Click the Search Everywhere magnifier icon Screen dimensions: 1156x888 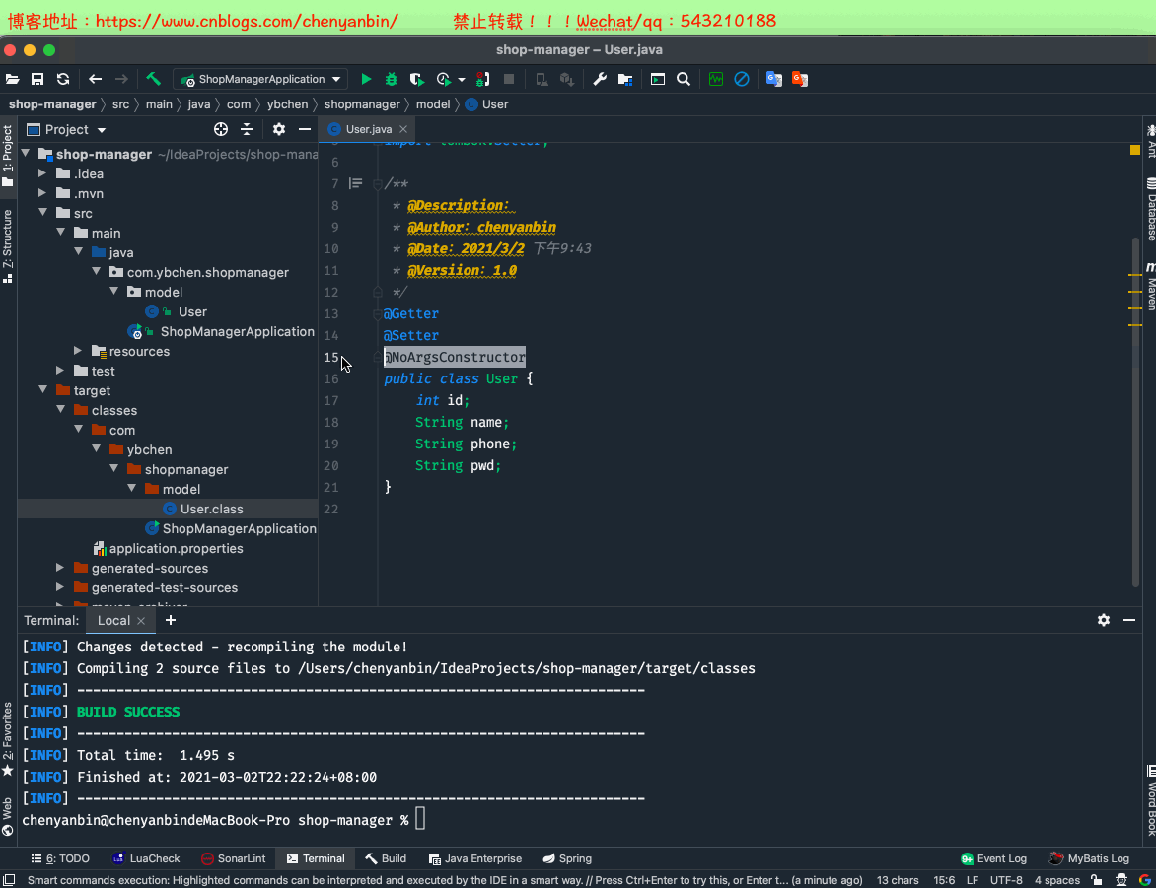point(684,79)
